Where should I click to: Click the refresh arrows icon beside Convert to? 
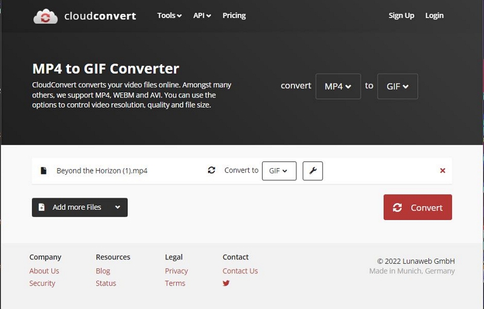coord(211,171)
